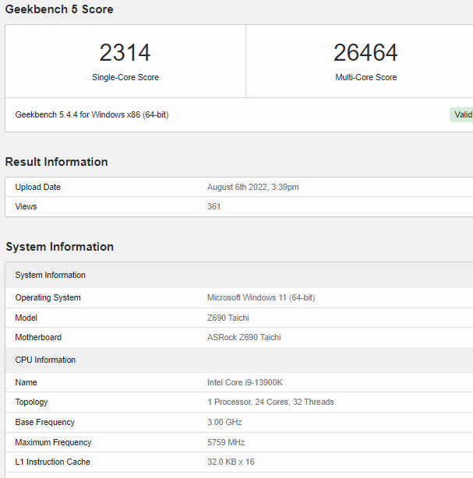Select the 32.0 KB x 16 cache value
This screenshot has height=478, width=473.
(x=231, y=462)
